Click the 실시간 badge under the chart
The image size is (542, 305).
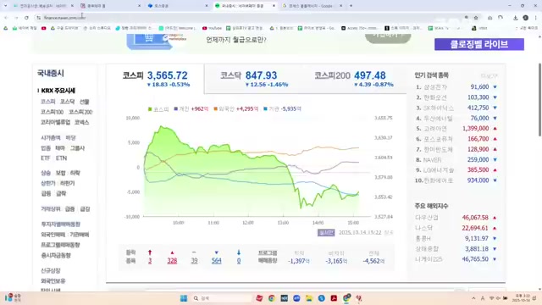(326, 233)
